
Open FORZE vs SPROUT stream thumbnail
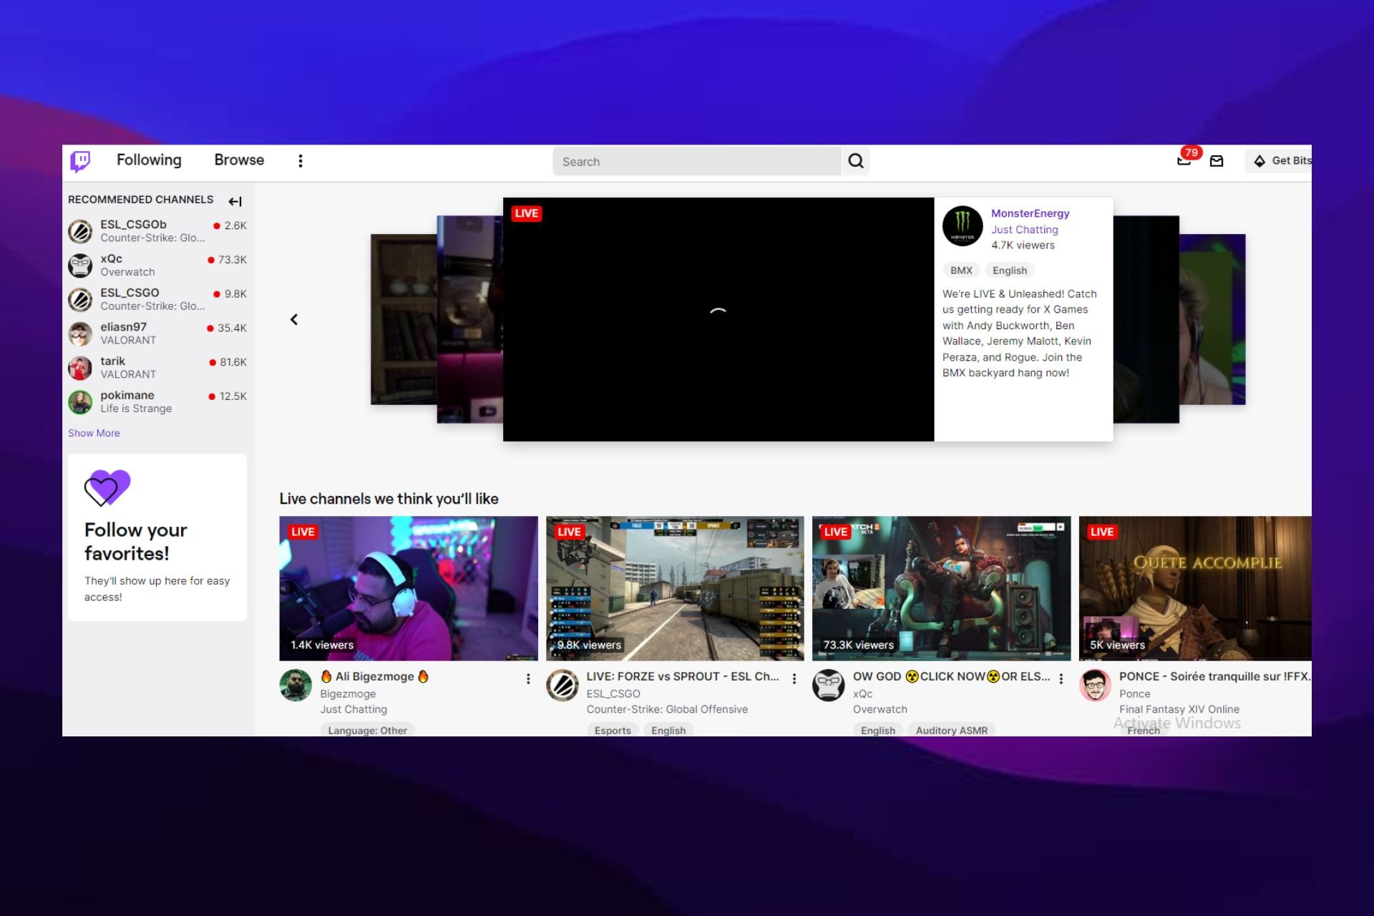coord(675,588)
